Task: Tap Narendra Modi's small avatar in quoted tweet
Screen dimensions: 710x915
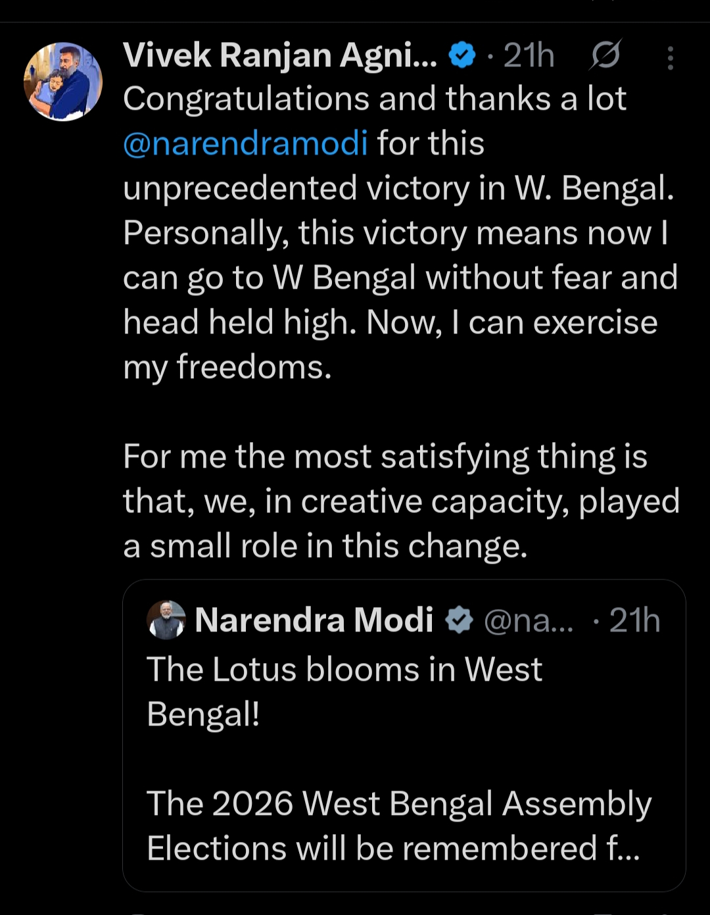Action: pos(166,620)
